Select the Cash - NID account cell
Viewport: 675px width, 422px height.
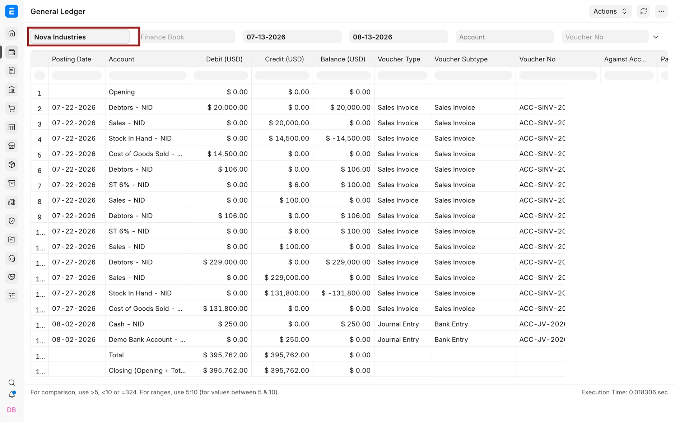tap(148, 324)
